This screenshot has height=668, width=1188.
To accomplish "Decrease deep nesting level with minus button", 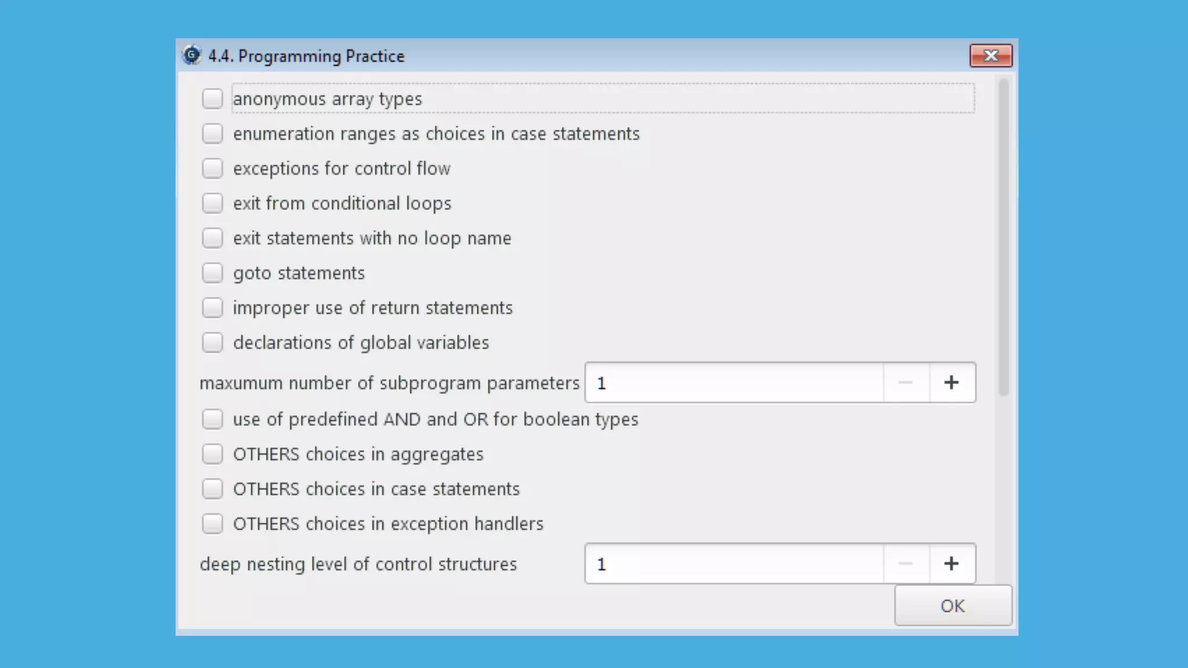I will [906, 564].
